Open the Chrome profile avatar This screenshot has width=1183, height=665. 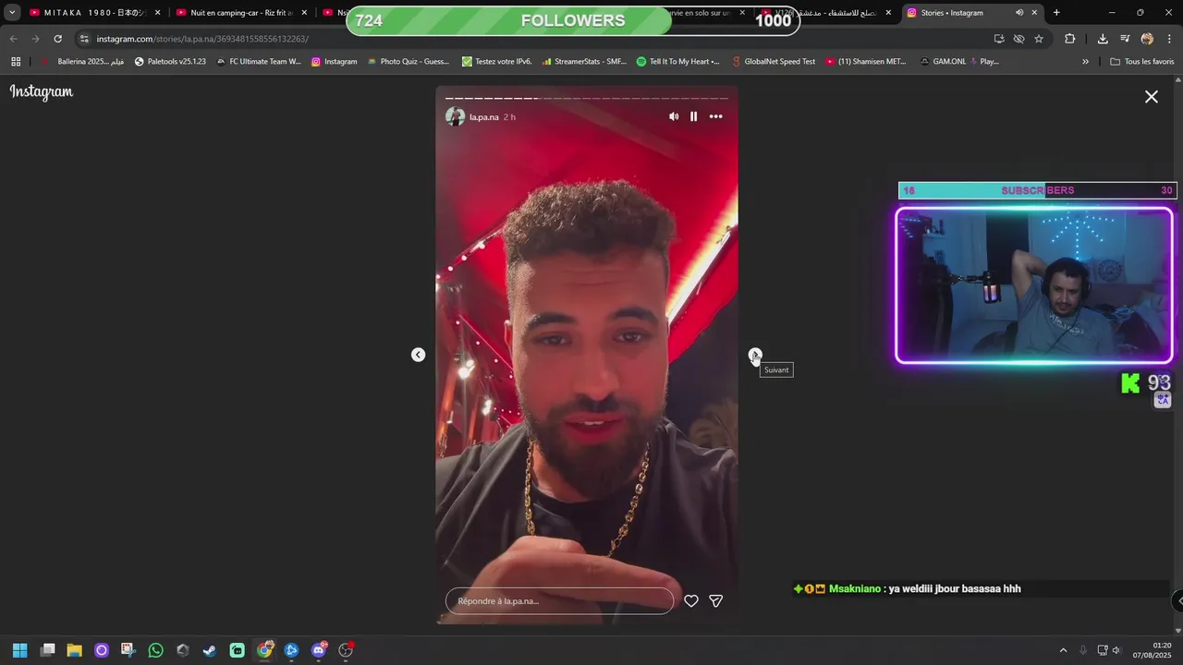coord(1147,39)
